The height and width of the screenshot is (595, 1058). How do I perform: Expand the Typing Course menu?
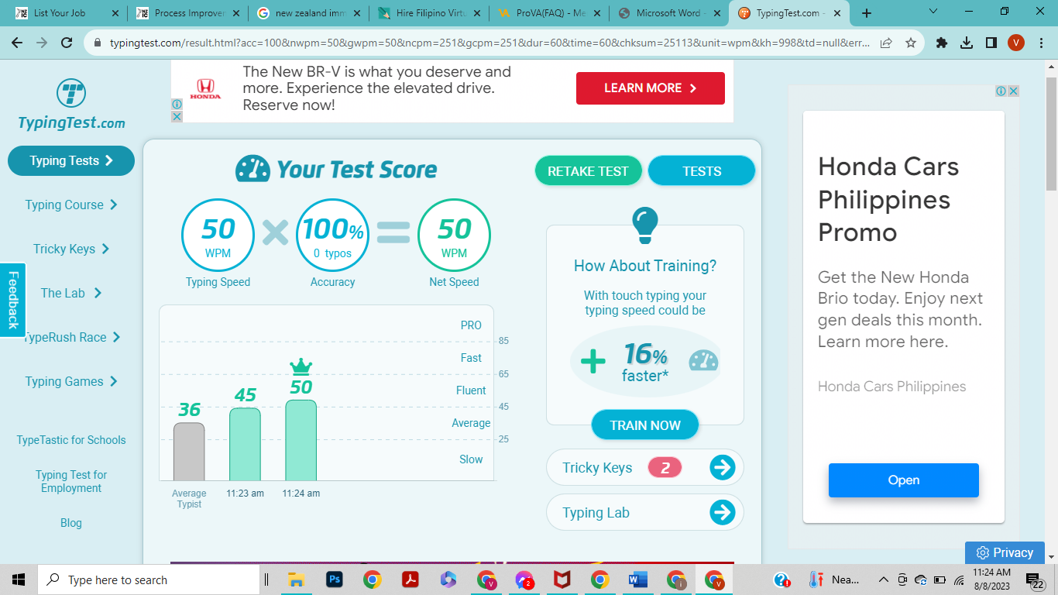coord(71,205)
